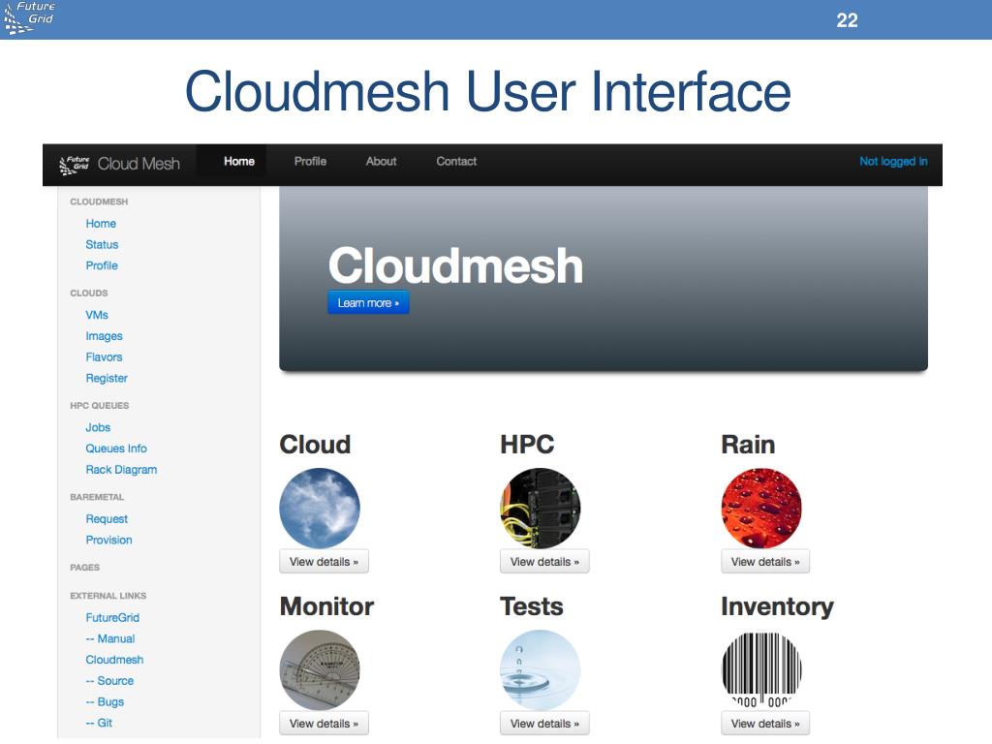The image size is (992, 744).
Task: View details for the Cloud section
Action: click(324, 562)
